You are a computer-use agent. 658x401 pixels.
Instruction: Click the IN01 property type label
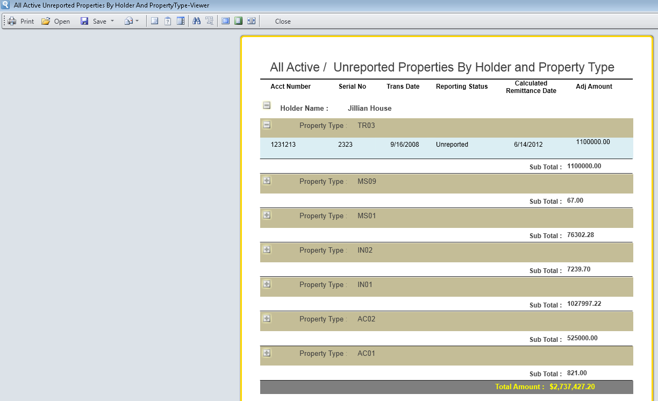[365, 285]
